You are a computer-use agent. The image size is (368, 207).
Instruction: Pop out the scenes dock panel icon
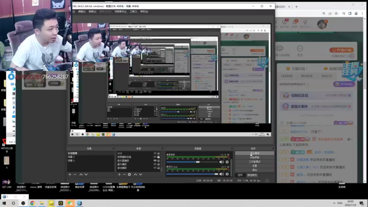[113, 149]
